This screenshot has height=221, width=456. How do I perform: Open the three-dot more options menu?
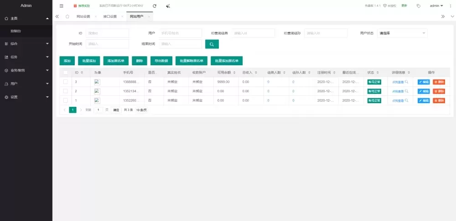click(450, 6)
